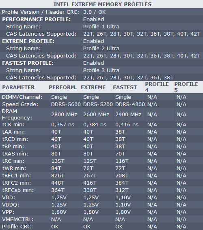The height and width of the screenshot is (230, 203).
Task: Select the 1,10V VDD fastest value
Action: [x=123, y=198]
